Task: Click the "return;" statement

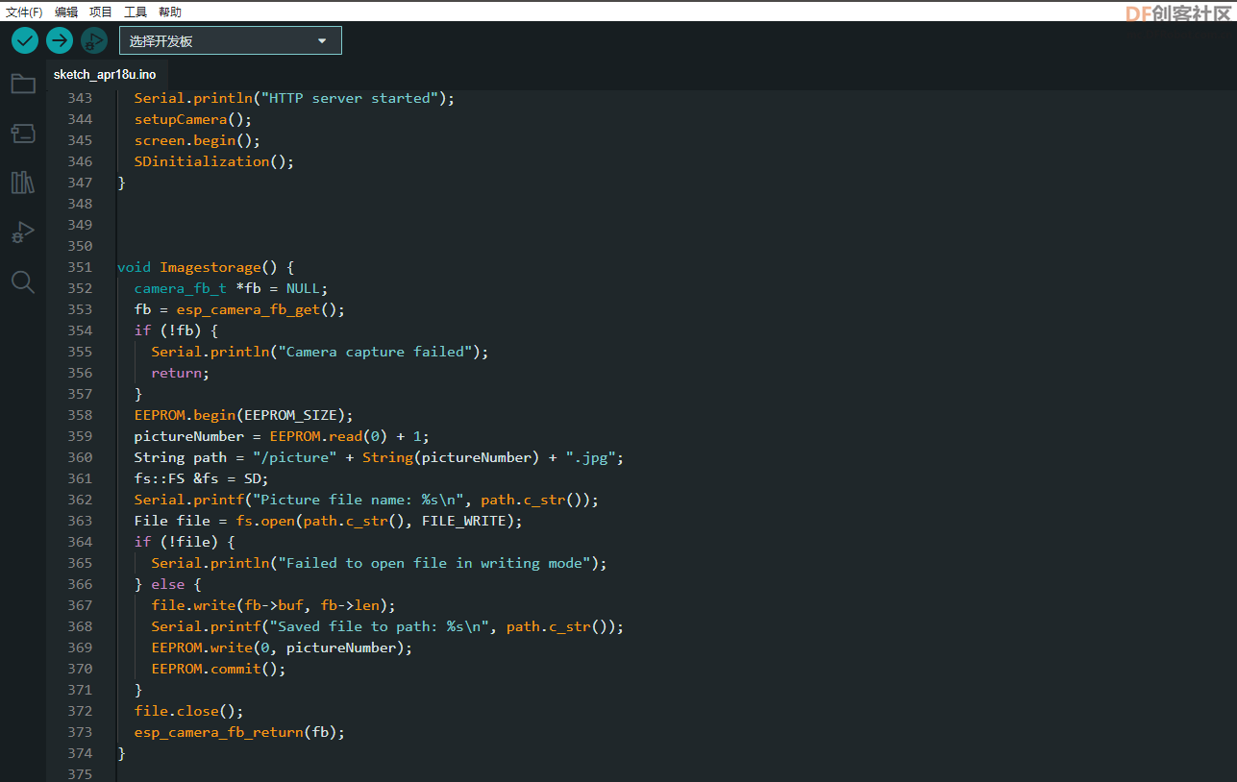Action: coord(180,373)
